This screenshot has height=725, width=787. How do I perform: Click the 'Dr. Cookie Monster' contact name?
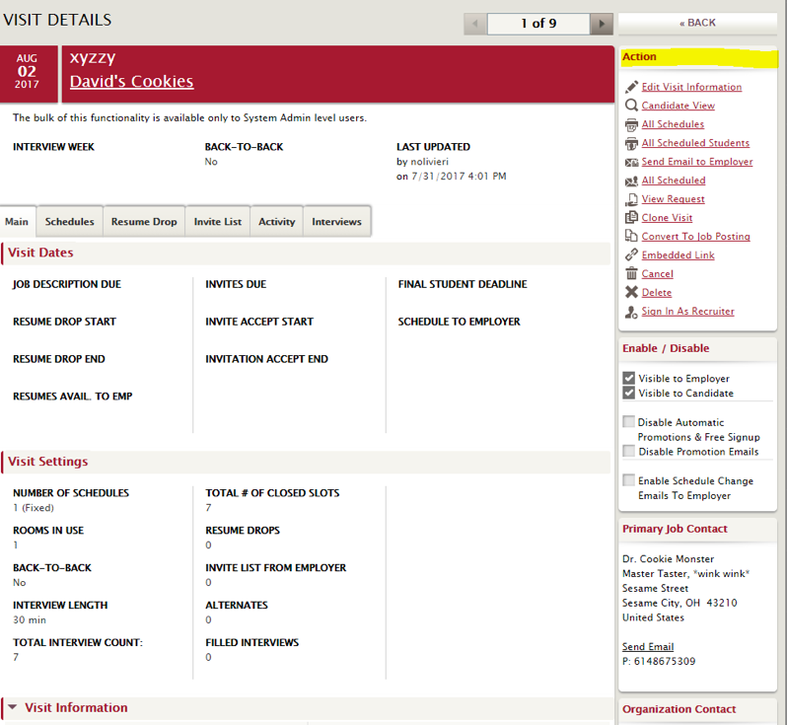[668, 559]
